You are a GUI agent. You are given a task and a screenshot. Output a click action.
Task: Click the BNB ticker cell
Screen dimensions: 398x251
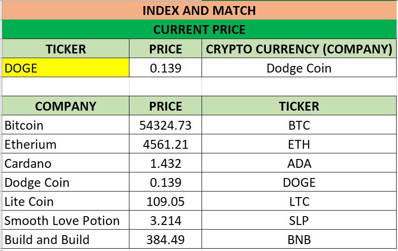pyautogui.click(x=299, y=240)
